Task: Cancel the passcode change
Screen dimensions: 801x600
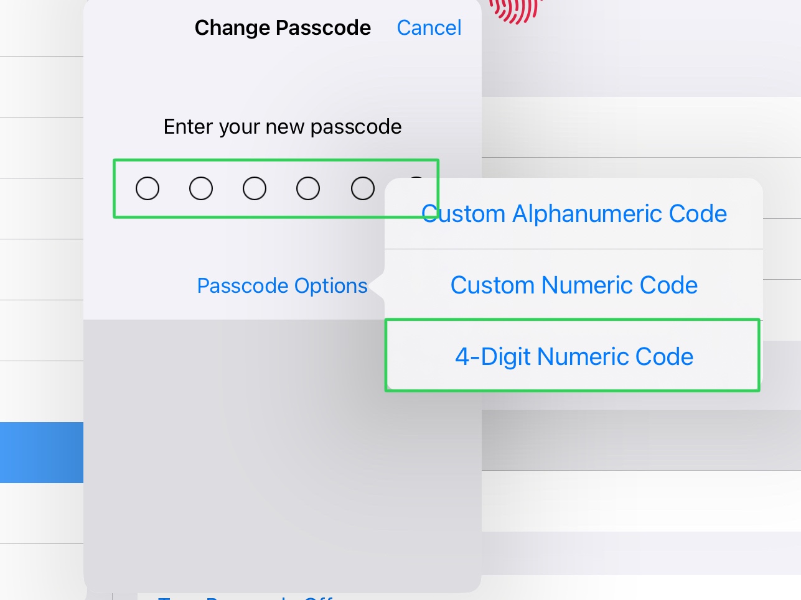Action: [x=429, y=27]
